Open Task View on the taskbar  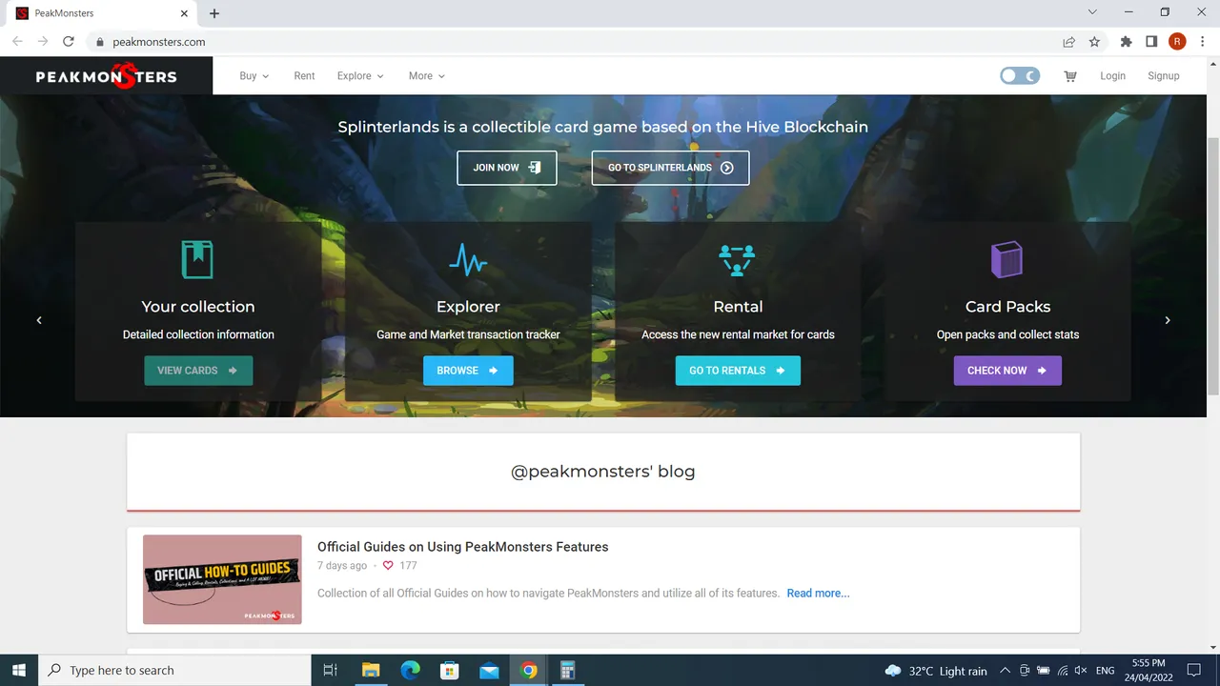331,670
